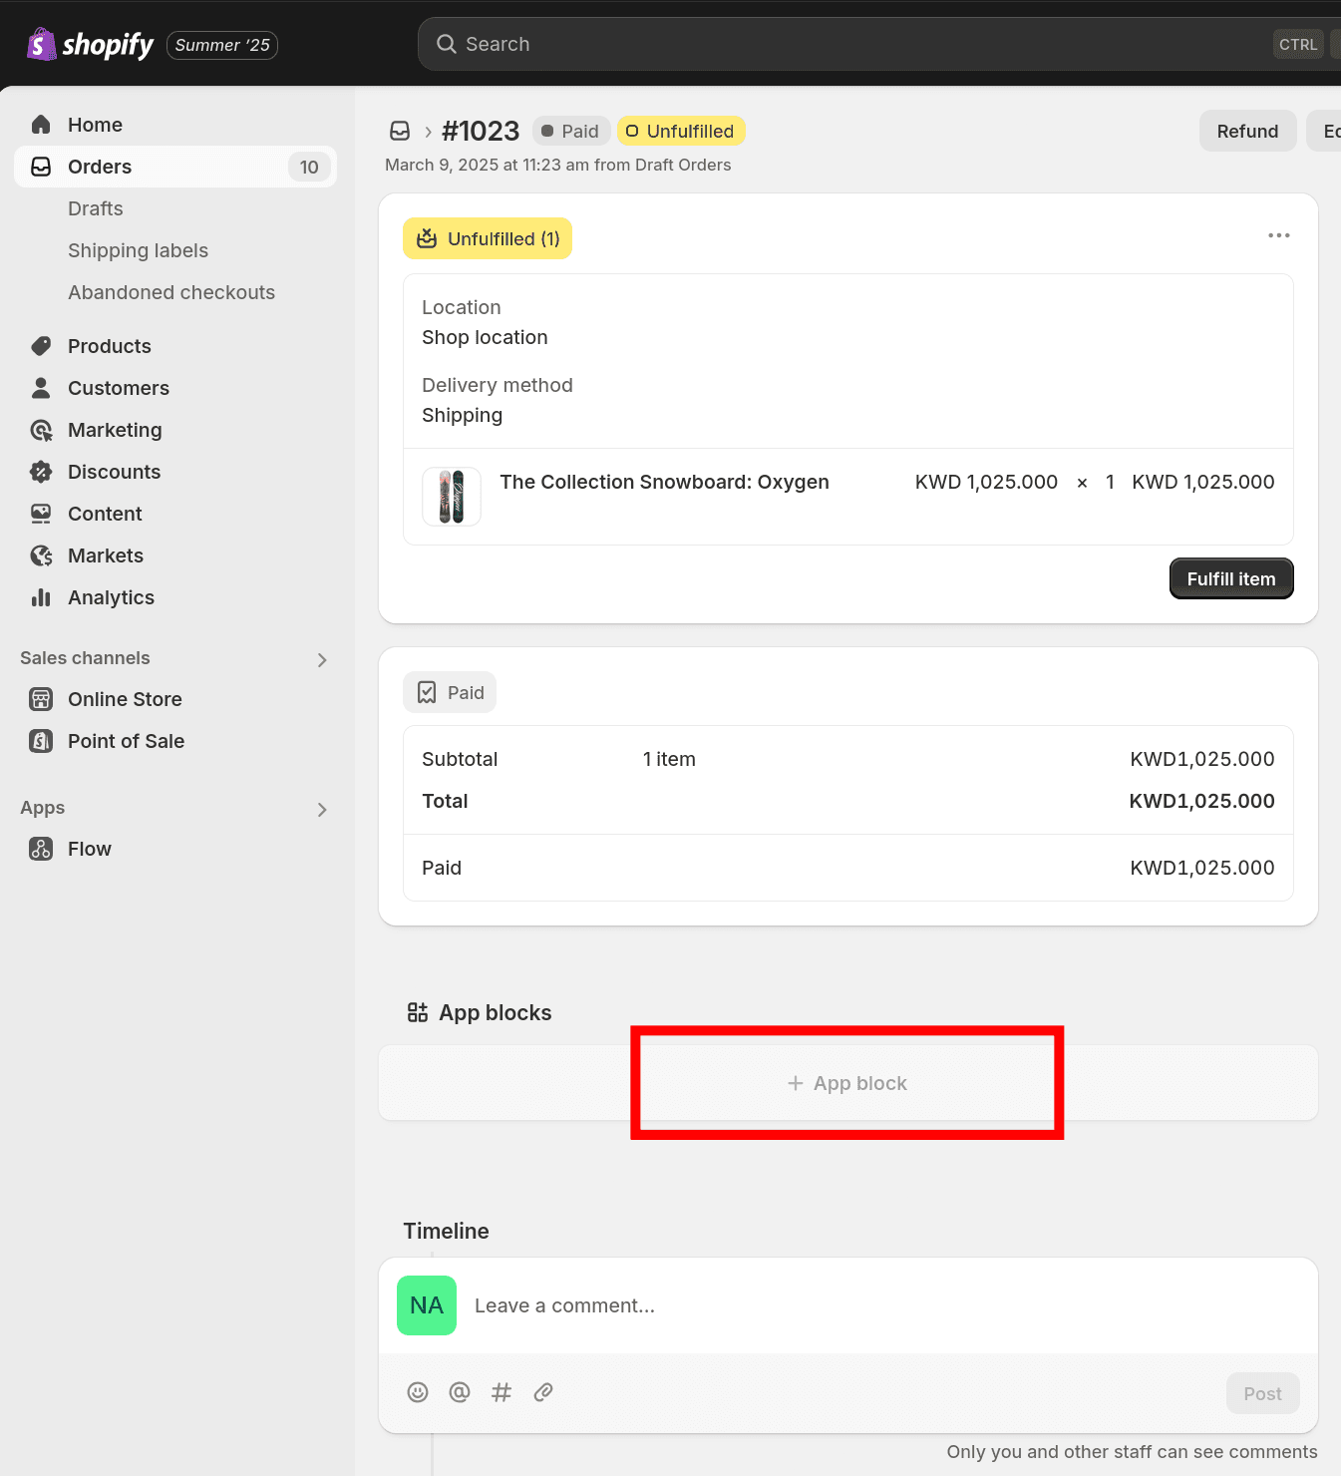Open the Flow app

[90, 849]
